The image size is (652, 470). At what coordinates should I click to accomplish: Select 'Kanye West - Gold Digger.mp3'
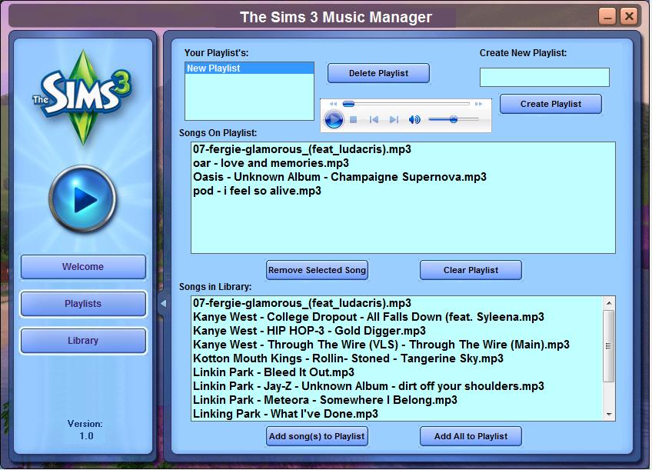click(x=397, y=331)
